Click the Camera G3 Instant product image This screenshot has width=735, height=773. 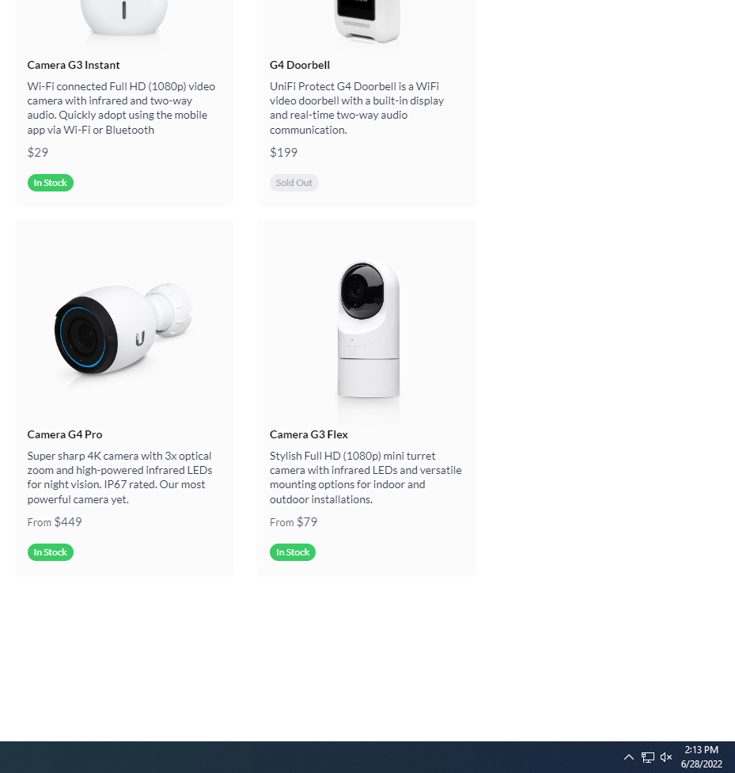point(123,17)
